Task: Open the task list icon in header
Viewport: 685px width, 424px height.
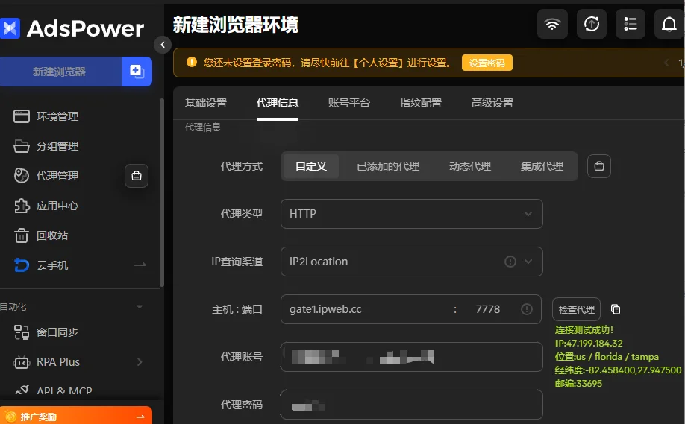Action: (x=630, y=24)
